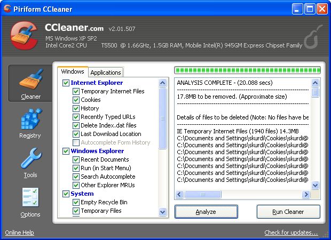This screenshot has width=331, height=240.
Task: Click the checklist vertical scrollbar thumb
Action: click(x=162, y=118)
